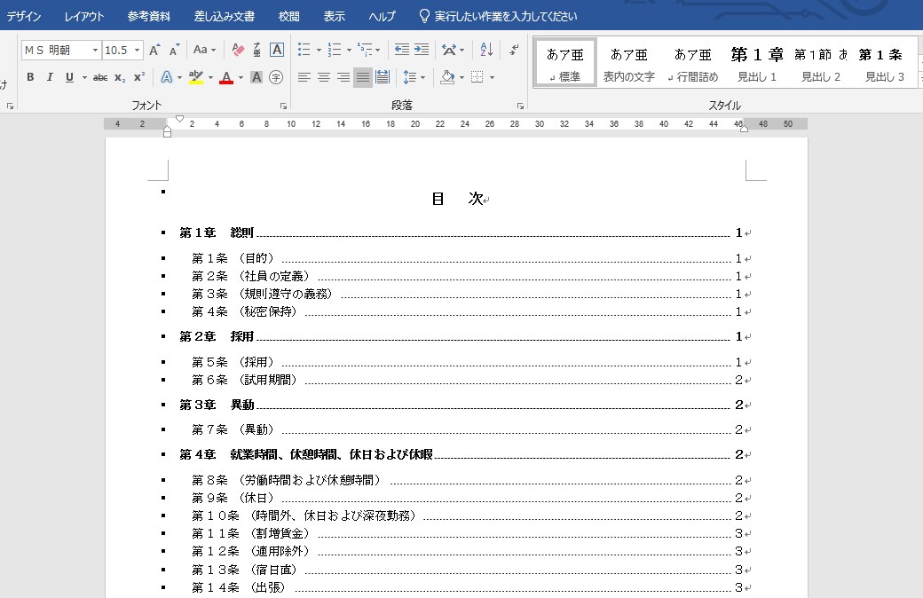Apply the 行間詰め style

pos(693,63)
